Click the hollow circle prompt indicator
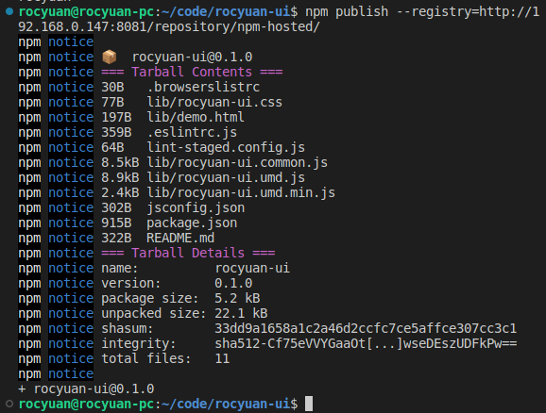 click(9, 404)
